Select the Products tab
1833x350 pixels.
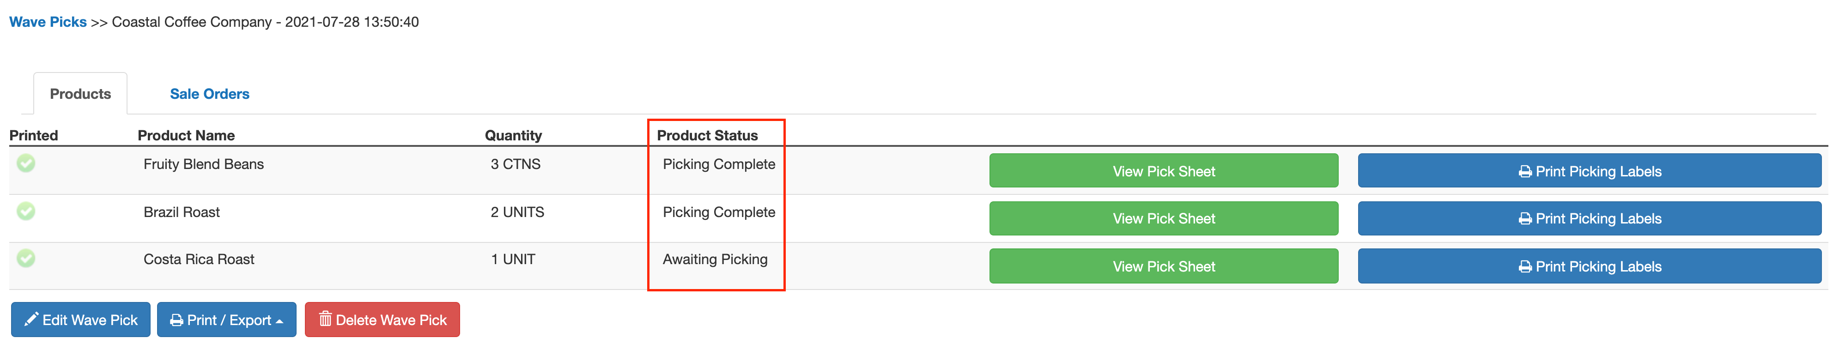80,94
